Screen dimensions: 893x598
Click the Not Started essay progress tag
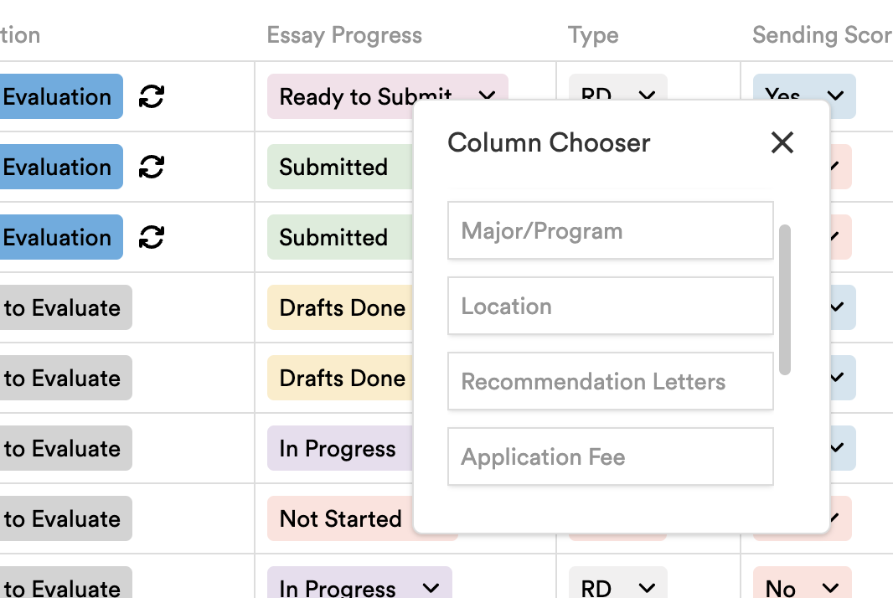click(341, 518)
